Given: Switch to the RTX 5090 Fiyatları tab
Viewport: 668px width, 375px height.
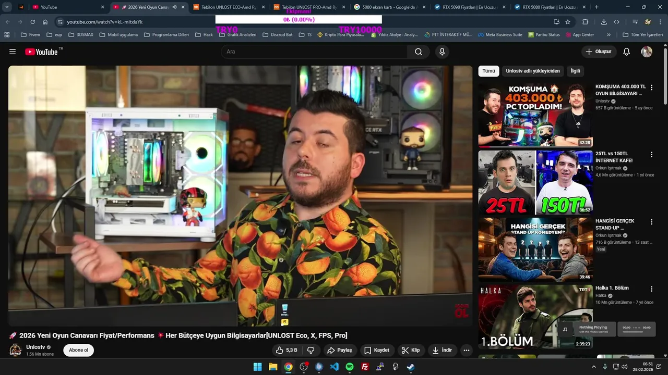Looking at the screenshot, I should pyautogui.click(x=470, y=7).
